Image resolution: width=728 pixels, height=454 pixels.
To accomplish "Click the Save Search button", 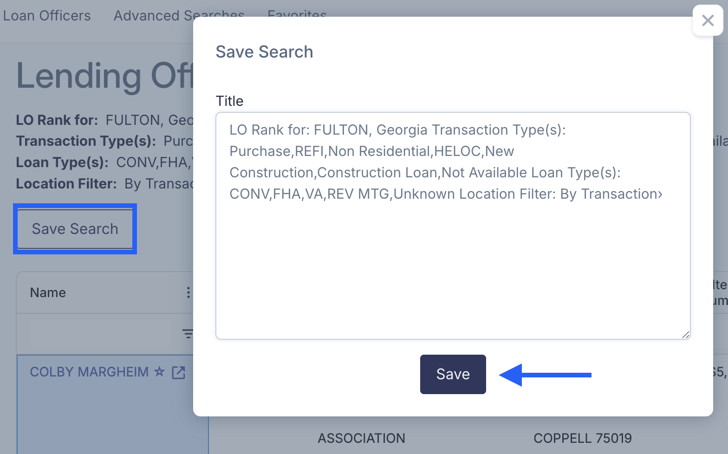I will (75, 229).
